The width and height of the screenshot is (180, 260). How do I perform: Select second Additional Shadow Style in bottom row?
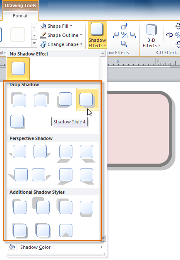(43, 230)
